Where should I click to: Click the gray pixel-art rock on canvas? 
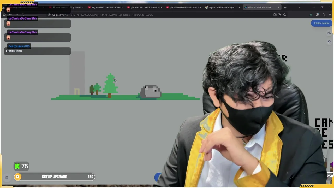[x=151, y=92]
